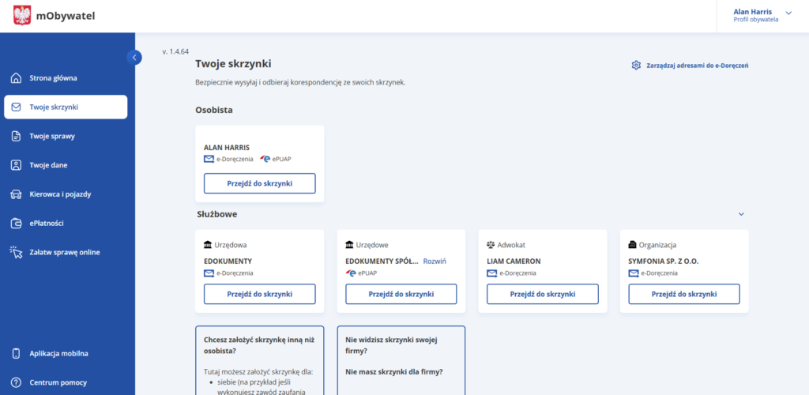Viewport: 809px width, 395px height.
Task: Open the LIAM CAMERON mailbox button
Action: (x=543, y=294)
